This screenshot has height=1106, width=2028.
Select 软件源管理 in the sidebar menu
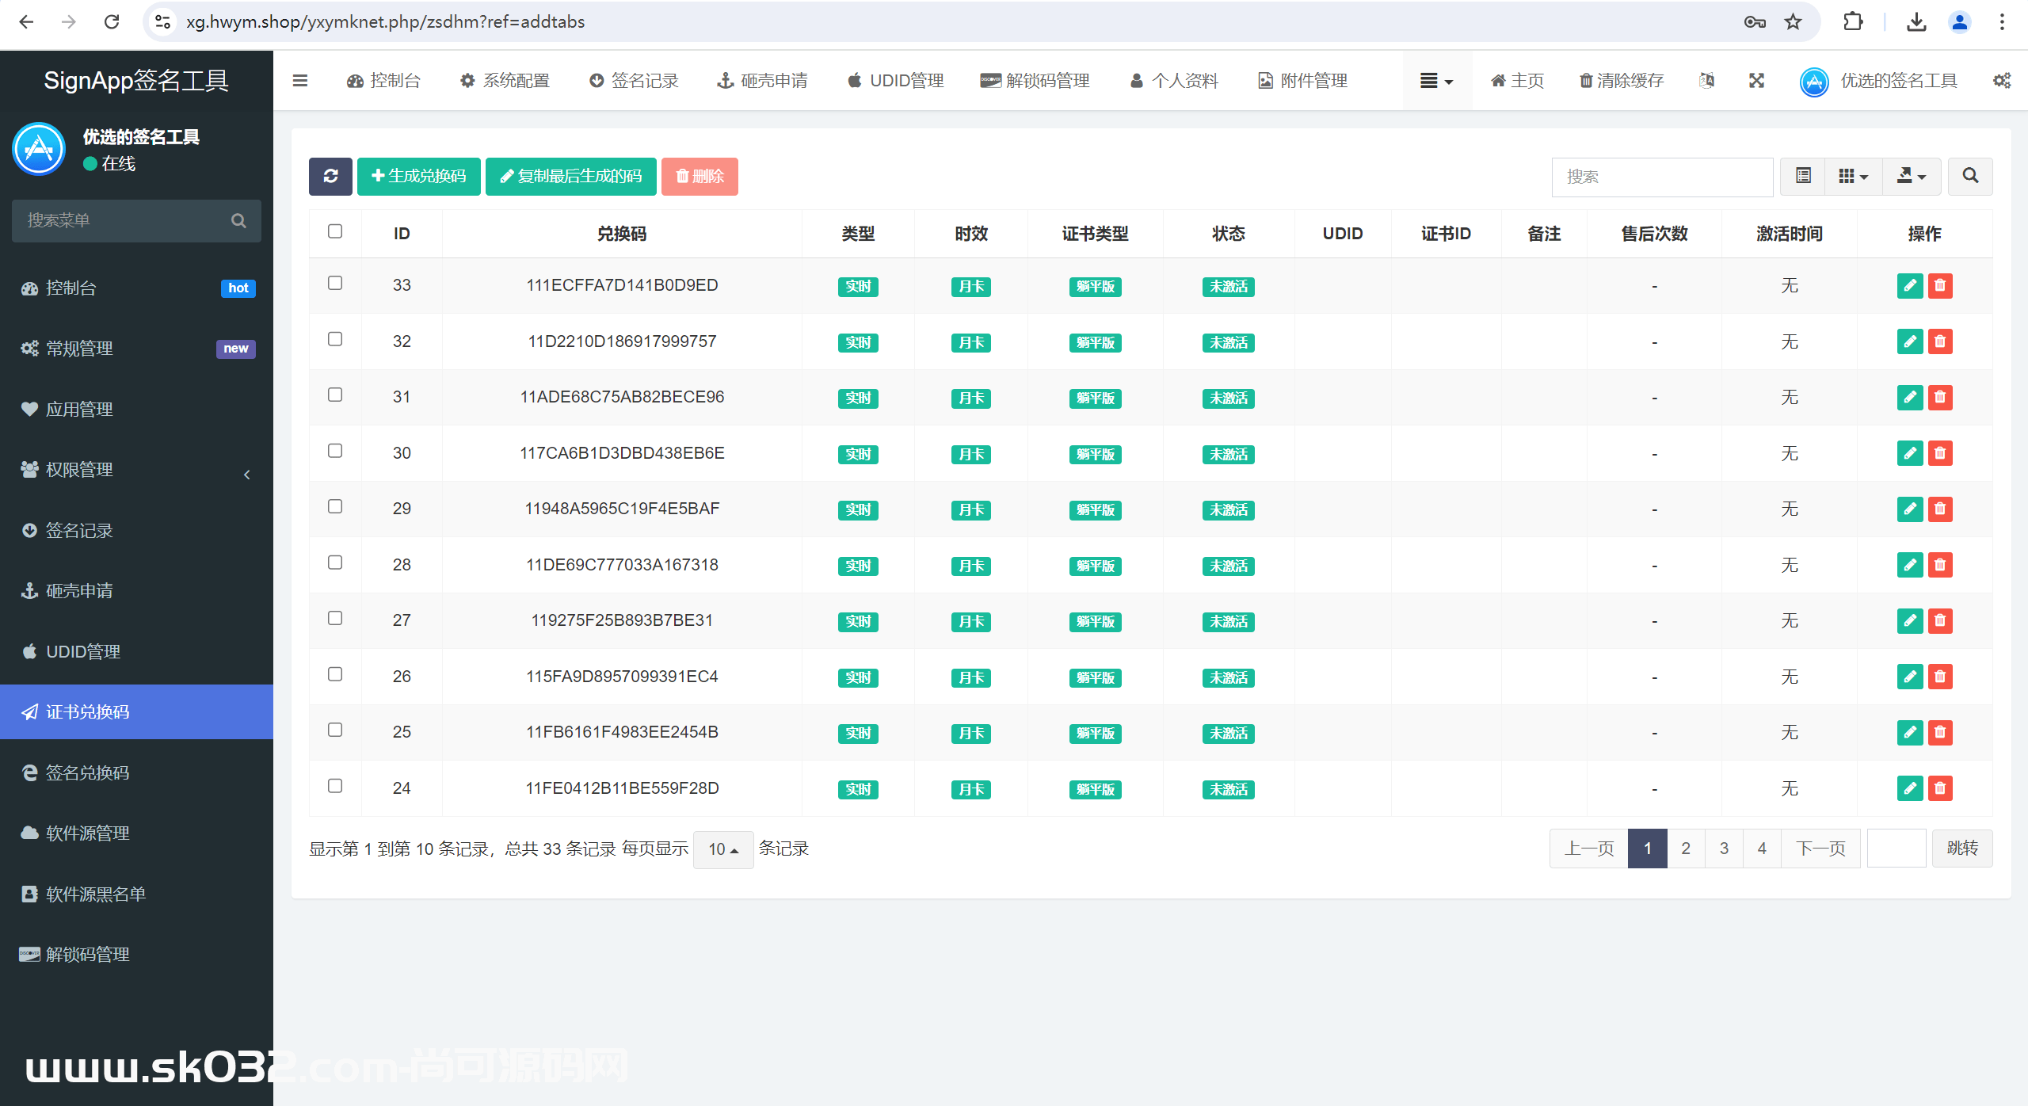(x=136, y=833)
